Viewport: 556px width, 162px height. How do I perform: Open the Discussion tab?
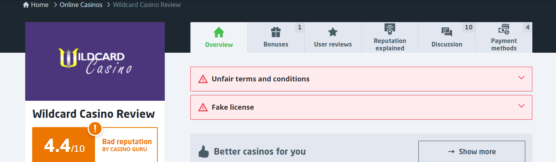447,37
